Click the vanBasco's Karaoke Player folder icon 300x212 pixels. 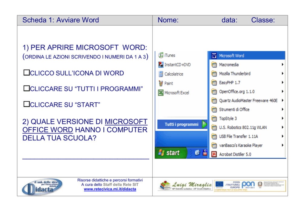pyautogui.click(x=214, y=145)
